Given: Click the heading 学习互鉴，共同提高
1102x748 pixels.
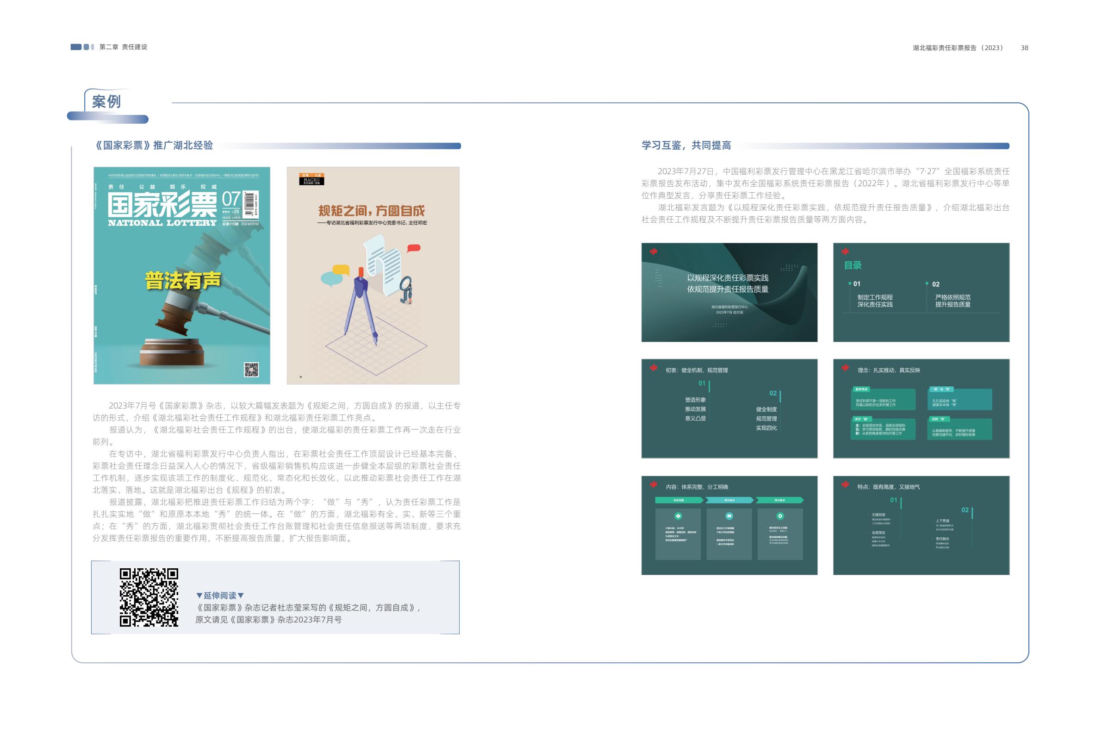Looking at the screenshot, I should (686, 145).
